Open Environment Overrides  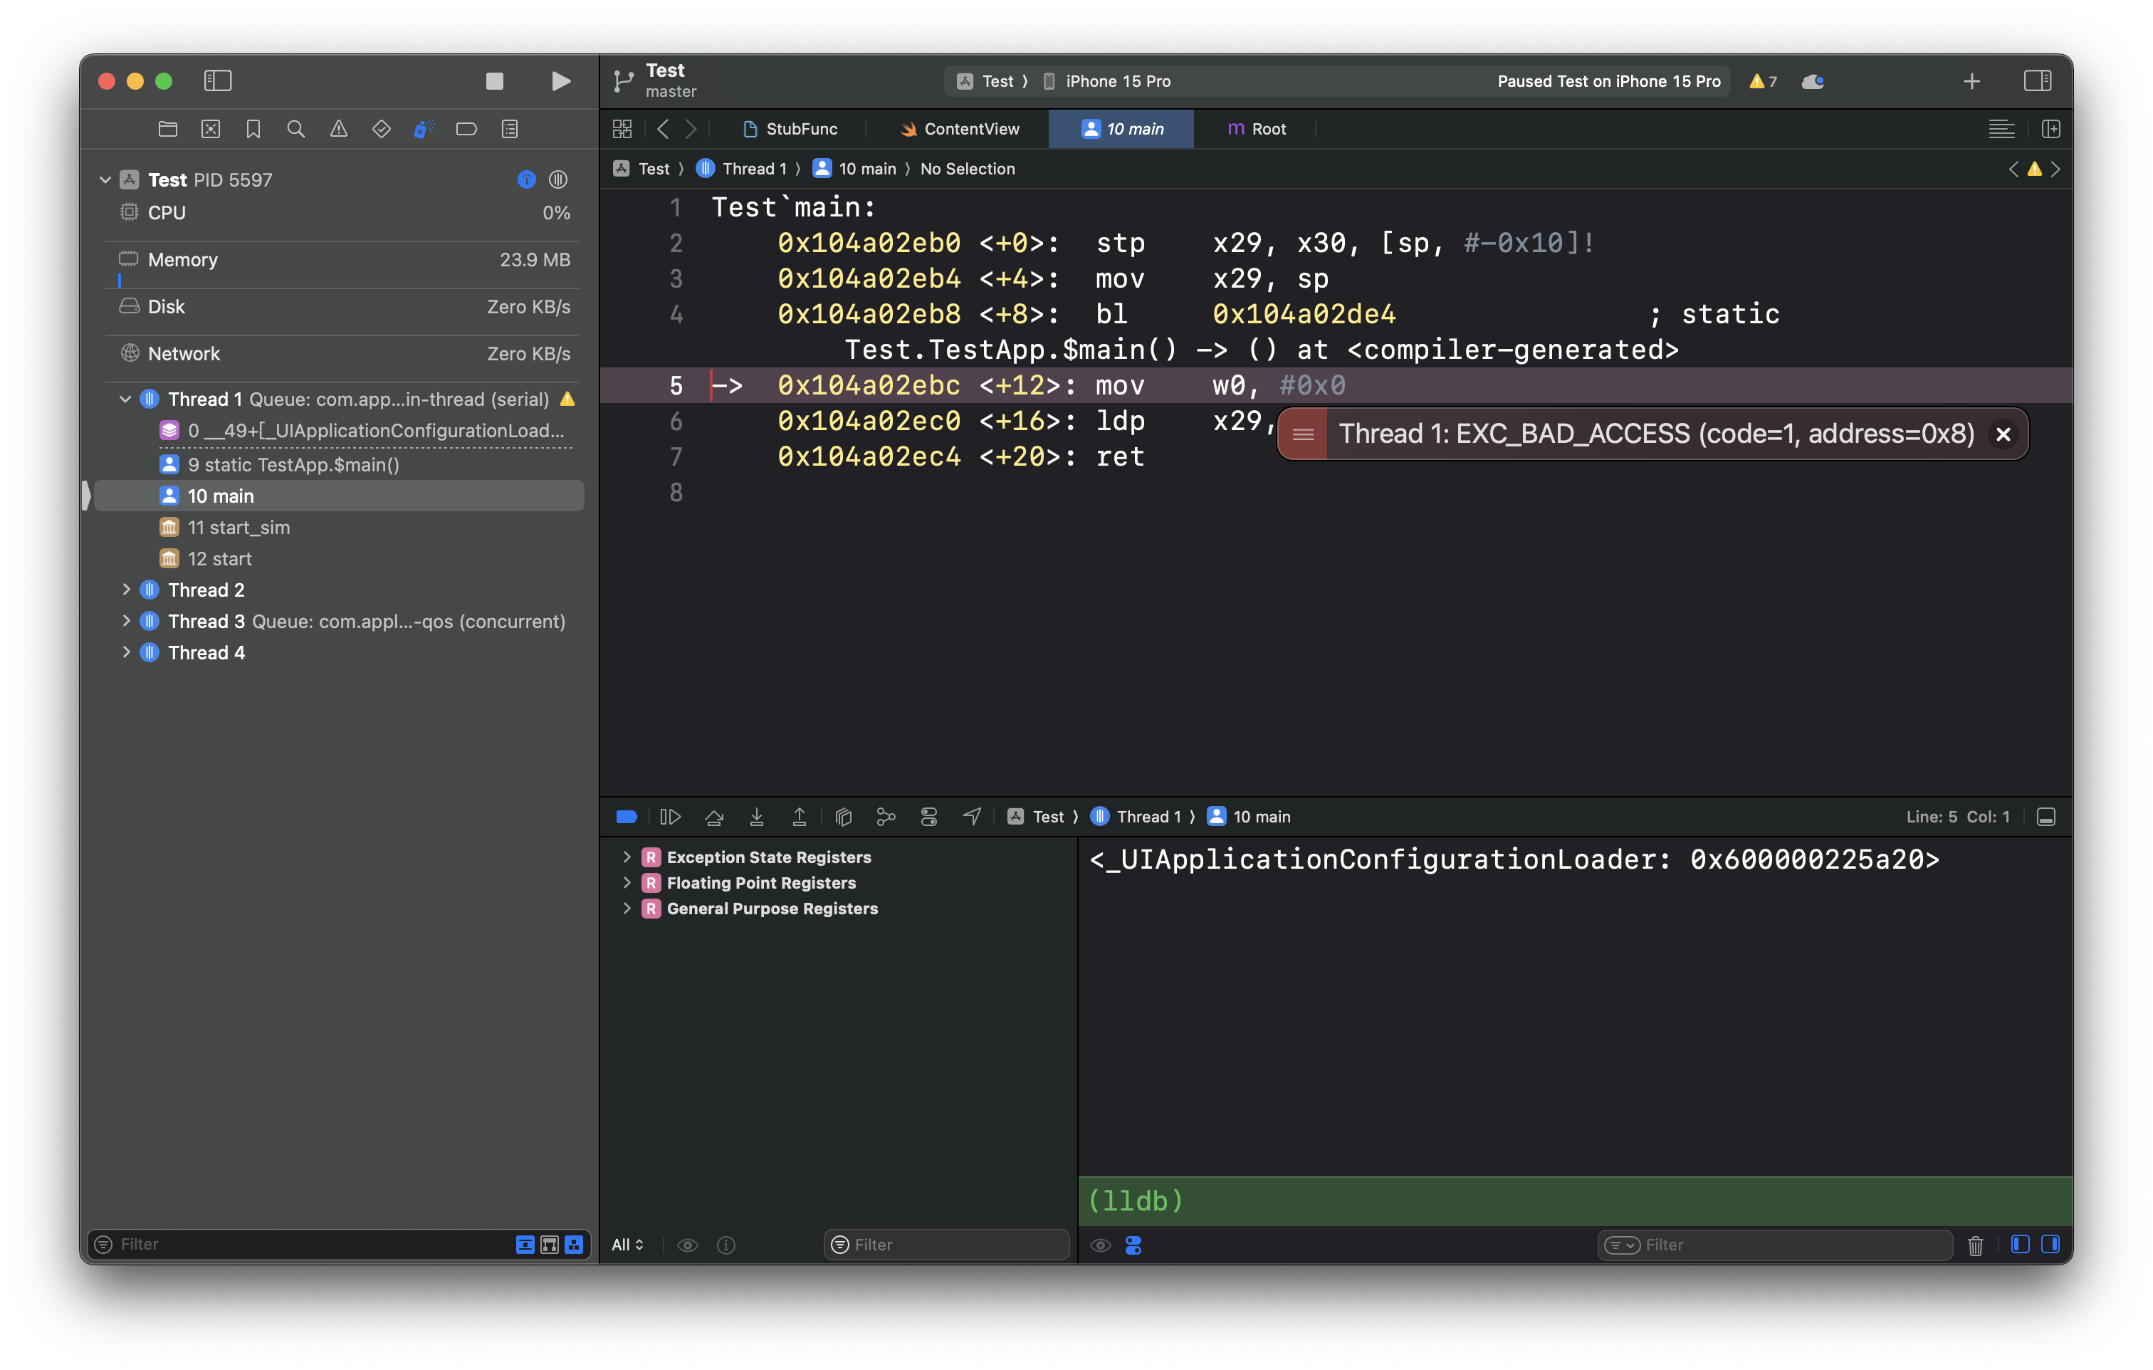click(x=929, y=817)
